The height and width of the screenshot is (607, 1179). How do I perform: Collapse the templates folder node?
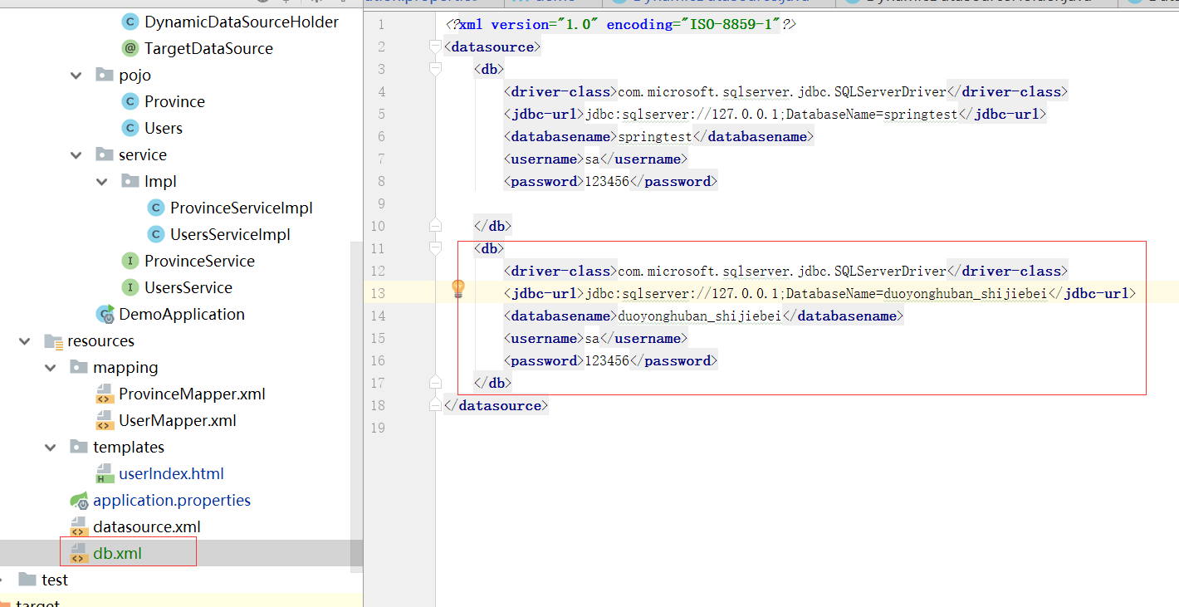click(x=51, y=448)
